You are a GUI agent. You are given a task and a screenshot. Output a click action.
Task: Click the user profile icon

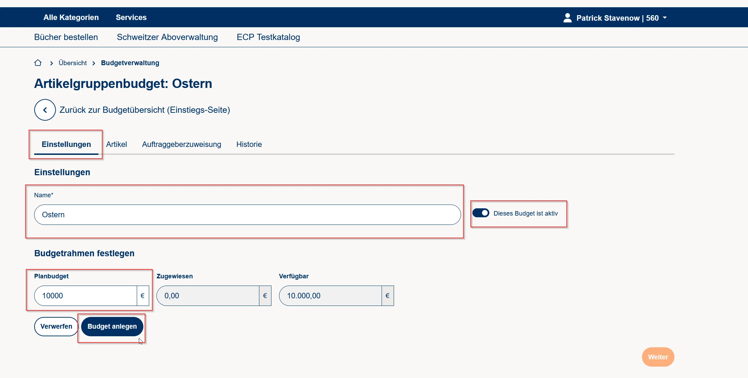point(567,18)
